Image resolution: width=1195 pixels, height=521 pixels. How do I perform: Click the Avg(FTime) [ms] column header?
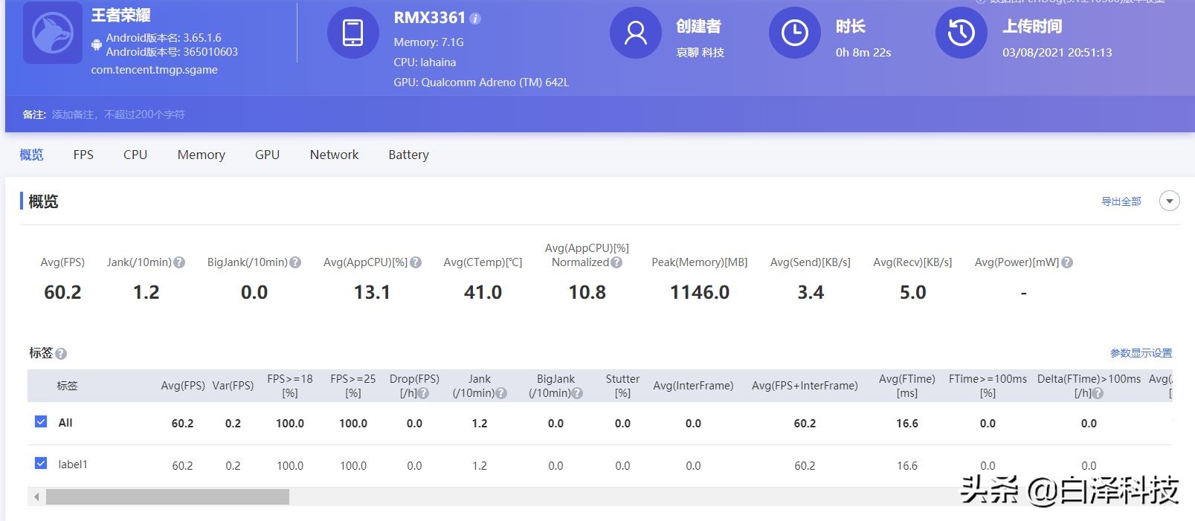point(907,386)
